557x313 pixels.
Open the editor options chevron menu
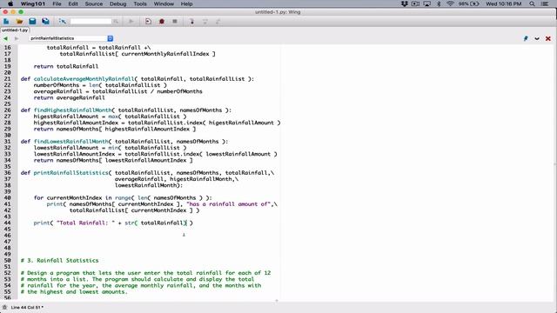coord(537,38)
